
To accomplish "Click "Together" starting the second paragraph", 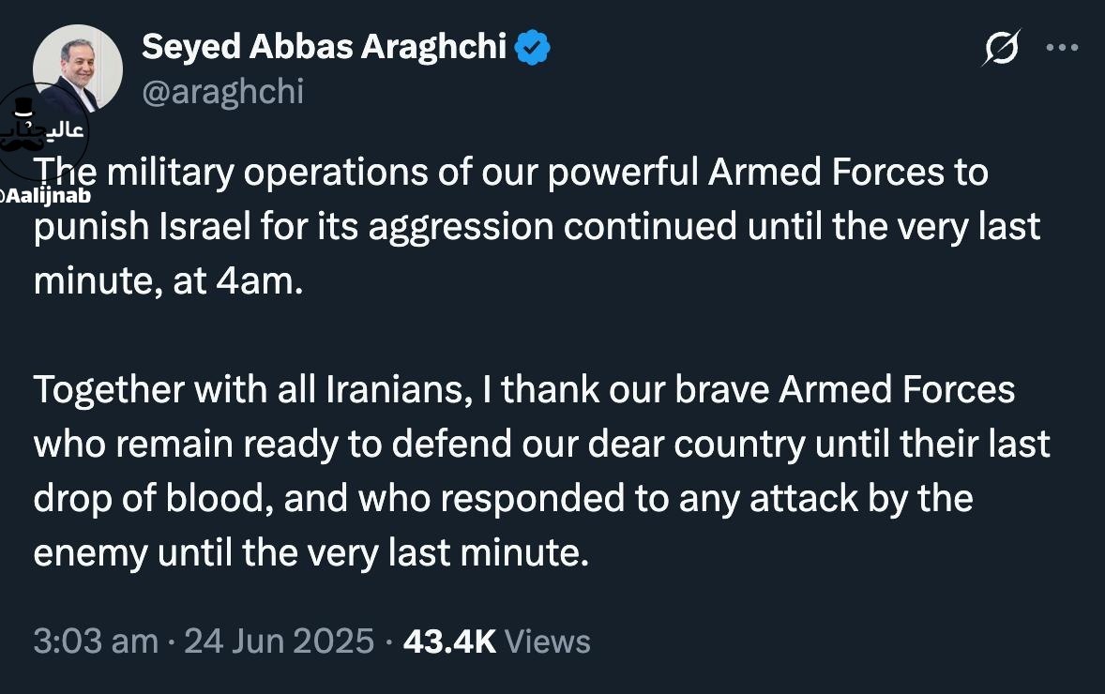I will (103, 389).
